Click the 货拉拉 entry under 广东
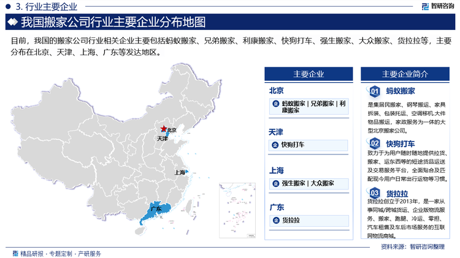The height and width of the screenshot is (258, 460). pos(309,221)
